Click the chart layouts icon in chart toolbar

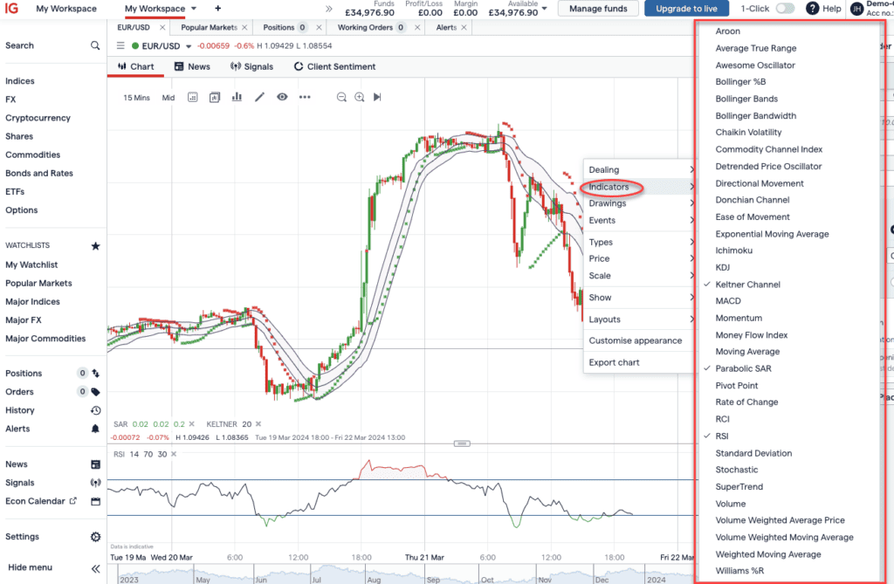click(215, 98)
